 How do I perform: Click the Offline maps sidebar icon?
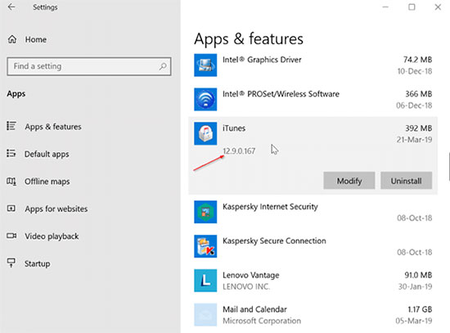coord(11,181)
